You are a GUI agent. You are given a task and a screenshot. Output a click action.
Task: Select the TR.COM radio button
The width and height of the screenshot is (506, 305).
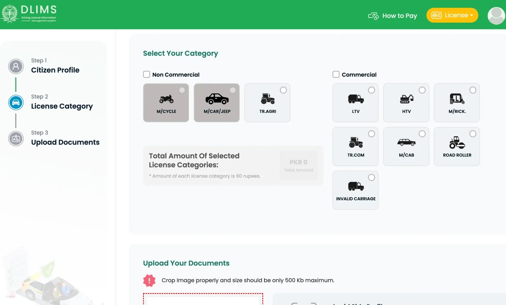click(x=371, y=134)
